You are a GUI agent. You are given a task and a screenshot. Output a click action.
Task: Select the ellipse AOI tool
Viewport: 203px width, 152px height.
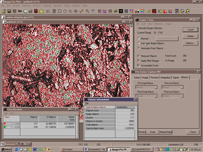pos(65,11)
